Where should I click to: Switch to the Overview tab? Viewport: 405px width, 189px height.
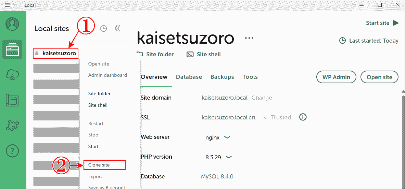(154, 77)
